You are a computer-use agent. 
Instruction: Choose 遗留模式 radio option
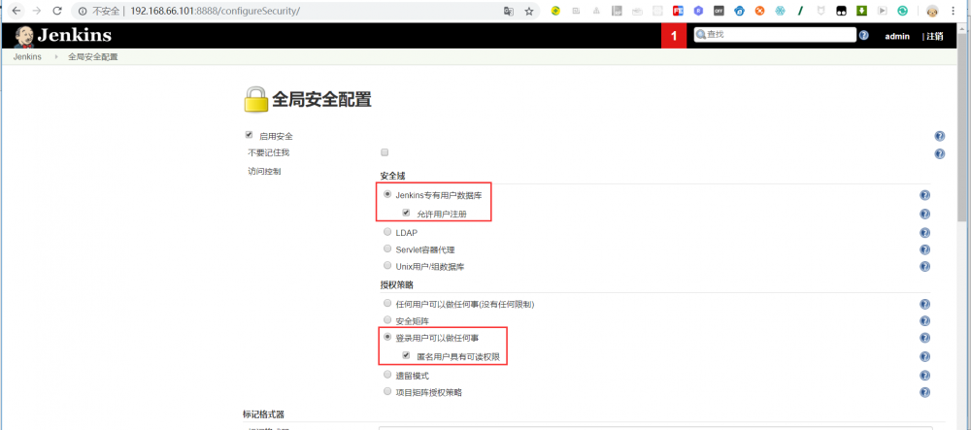(387, 375)
